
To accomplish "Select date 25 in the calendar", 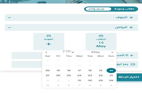I will [x=69, y=75].
